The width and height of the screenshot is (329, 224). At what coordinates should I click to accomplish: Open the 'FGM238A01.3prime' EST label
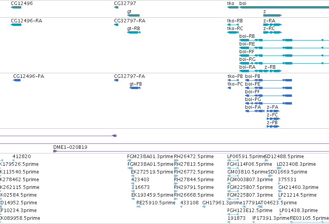tap(150, 157)
